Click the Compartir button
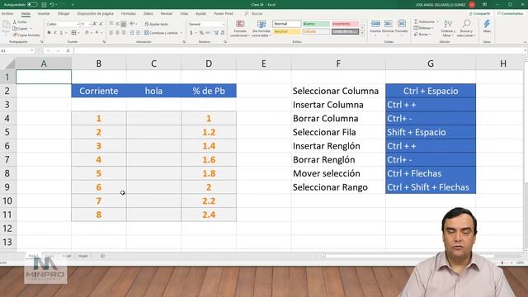The image size is (528, 297). point(480,13)
